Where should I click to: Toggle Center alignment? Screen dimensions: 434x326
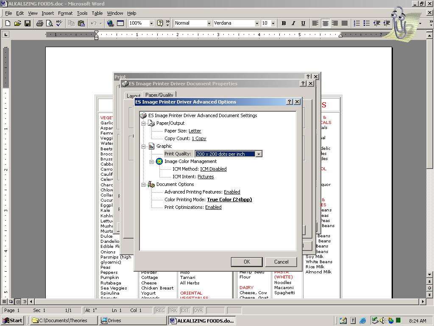click(x=325, y=23)
